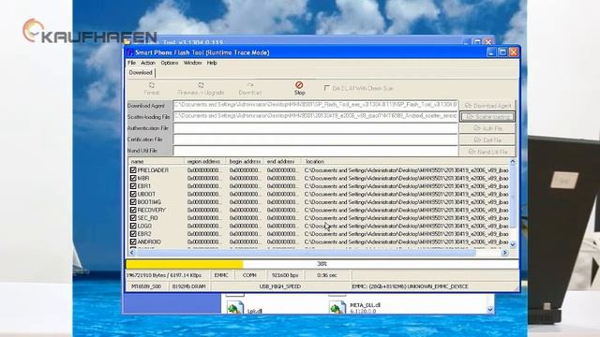Viewport: 600px width, 337px height.
Task: Click the Scatter-loading File path field
Action: click(315, 116)
